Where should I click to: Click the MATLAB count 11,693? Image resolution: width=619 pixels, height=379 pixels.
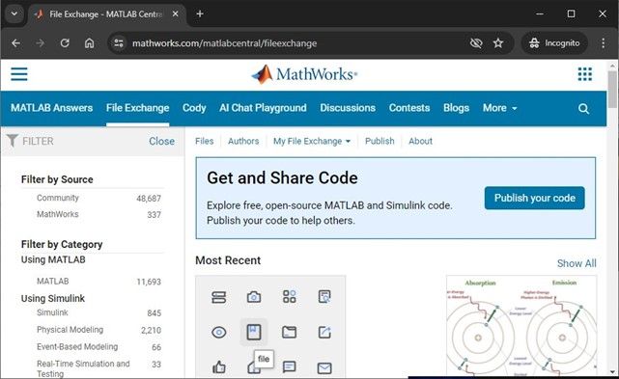click(149, 282)
